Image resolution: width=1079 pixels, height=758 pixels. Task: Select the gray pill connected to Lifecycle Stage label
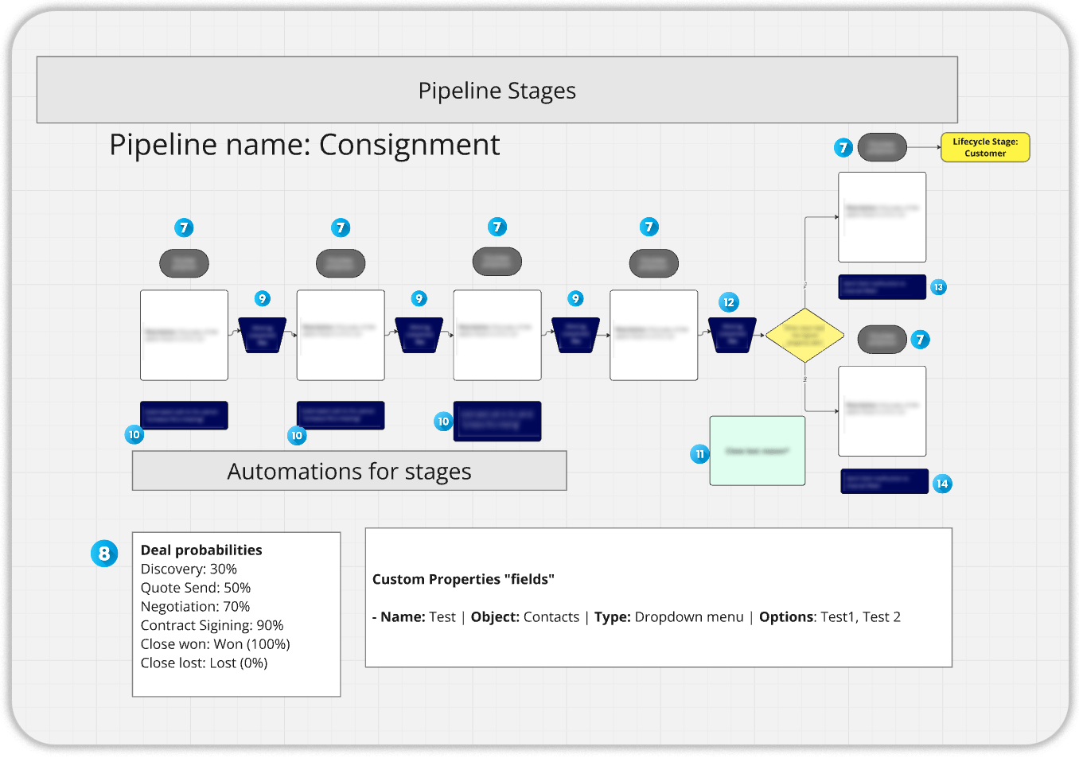click(x=882, y=147)
